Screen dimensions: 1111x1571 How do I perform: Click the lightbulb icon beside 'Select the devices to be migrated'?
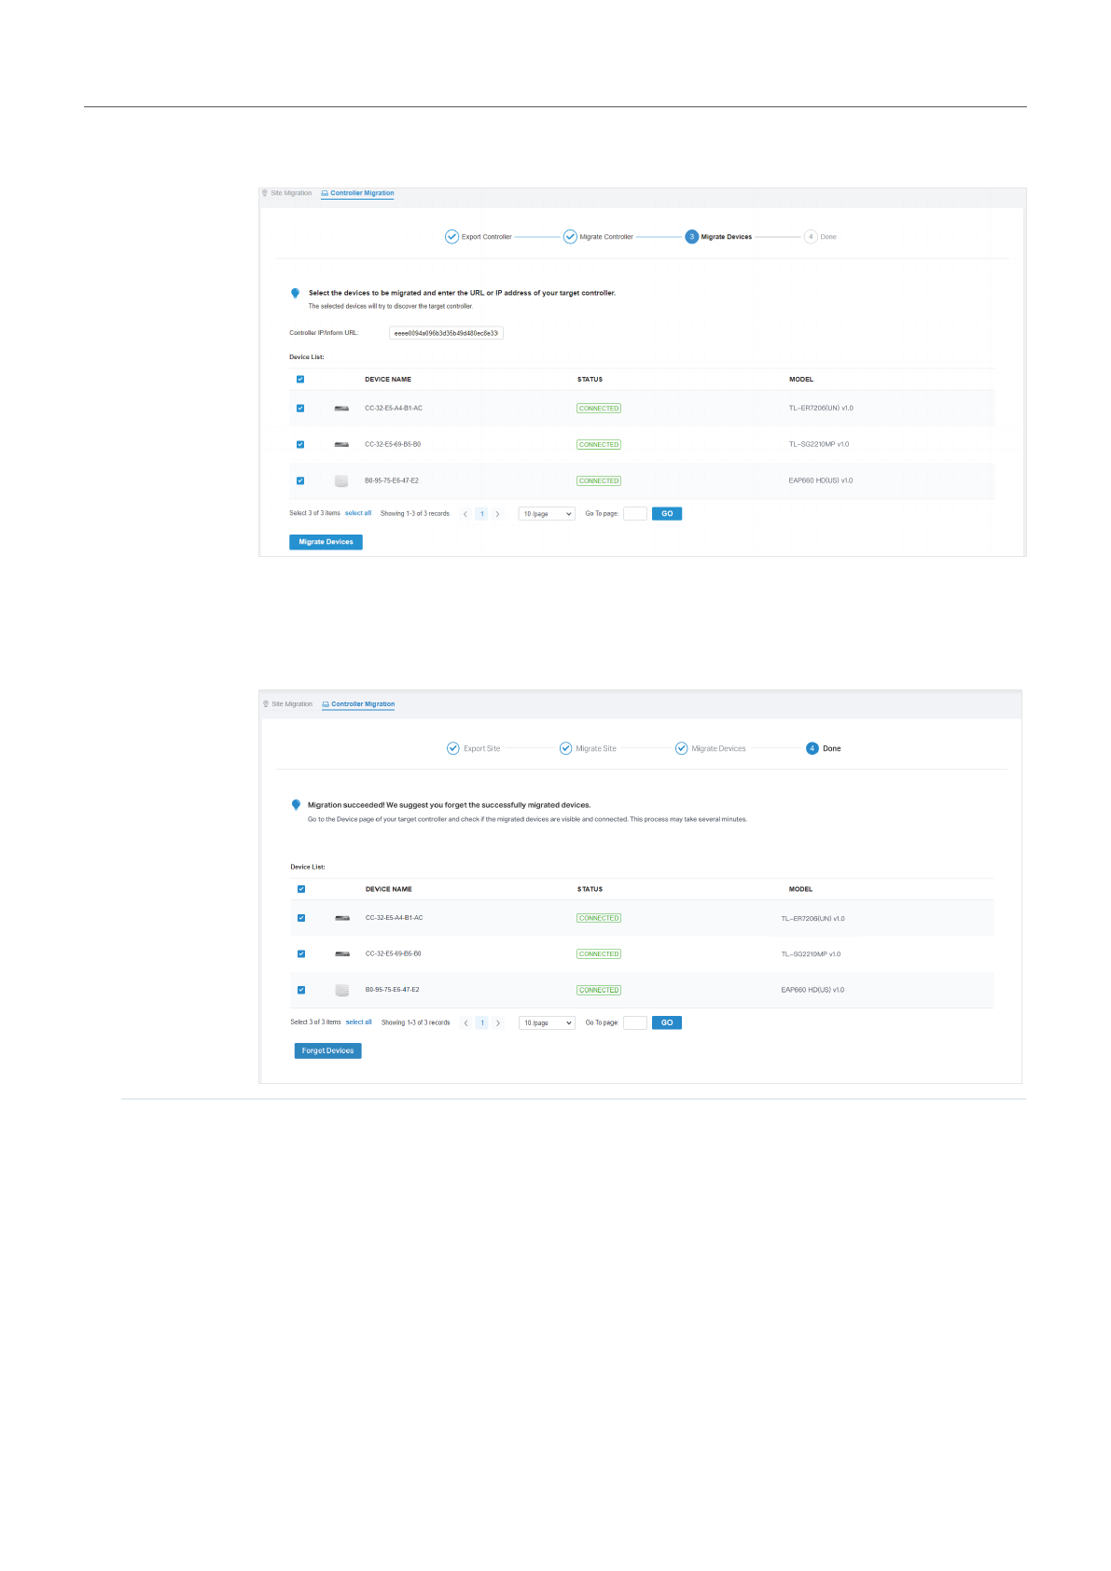coord(295,293)
